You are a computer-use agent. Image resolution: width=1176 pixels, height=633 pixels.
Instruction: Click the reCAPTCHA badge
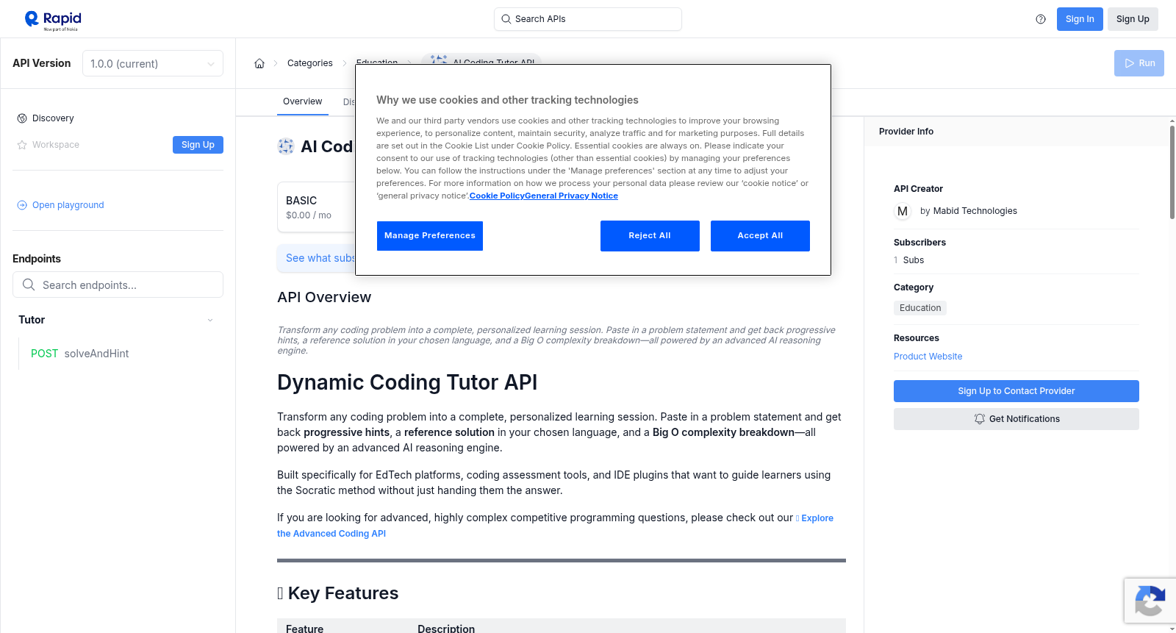(1150, 601)
